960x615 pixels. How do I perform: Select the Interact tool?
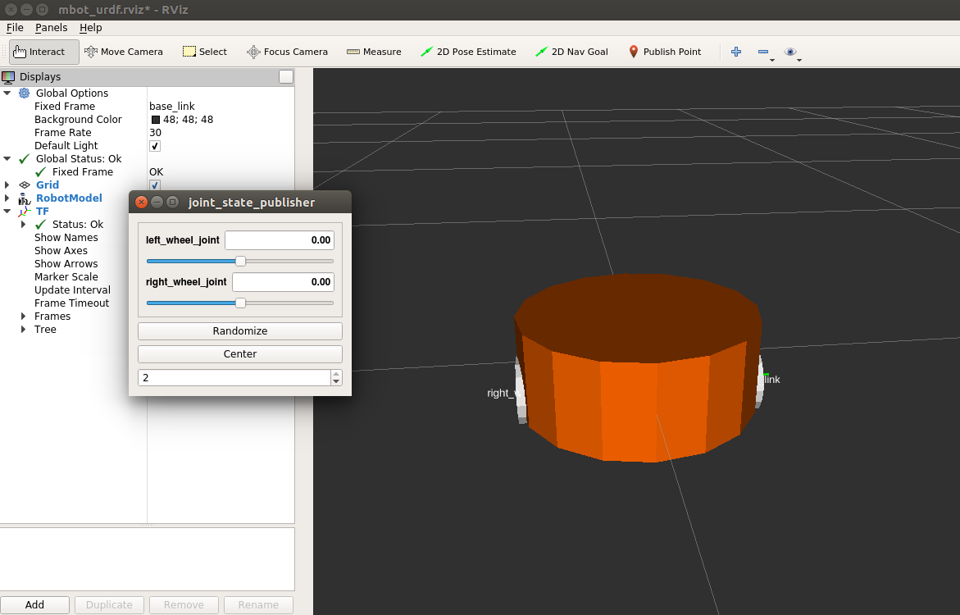[44, 52]
